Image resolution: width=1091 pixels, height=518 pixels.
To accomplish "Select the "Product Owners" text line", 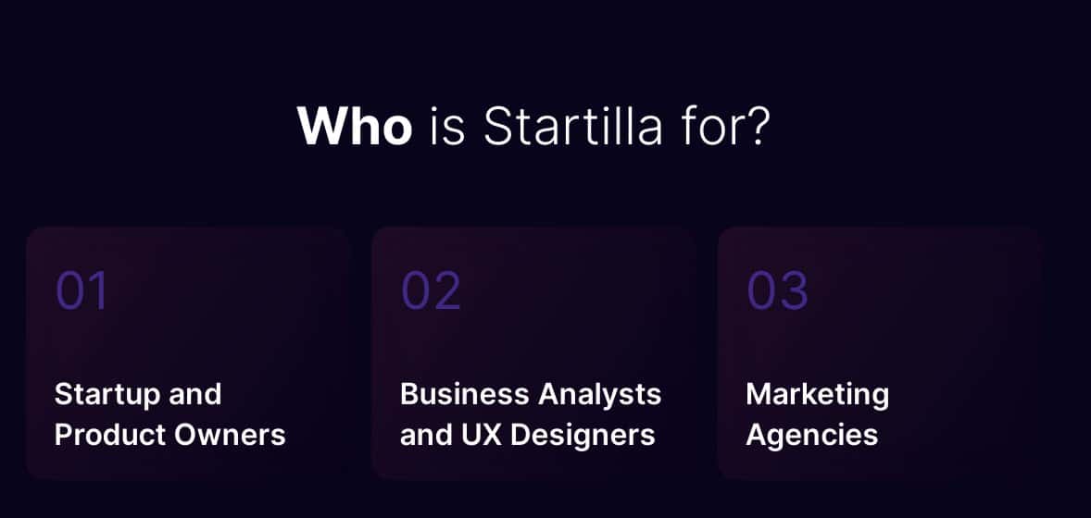I will [169, 436].
